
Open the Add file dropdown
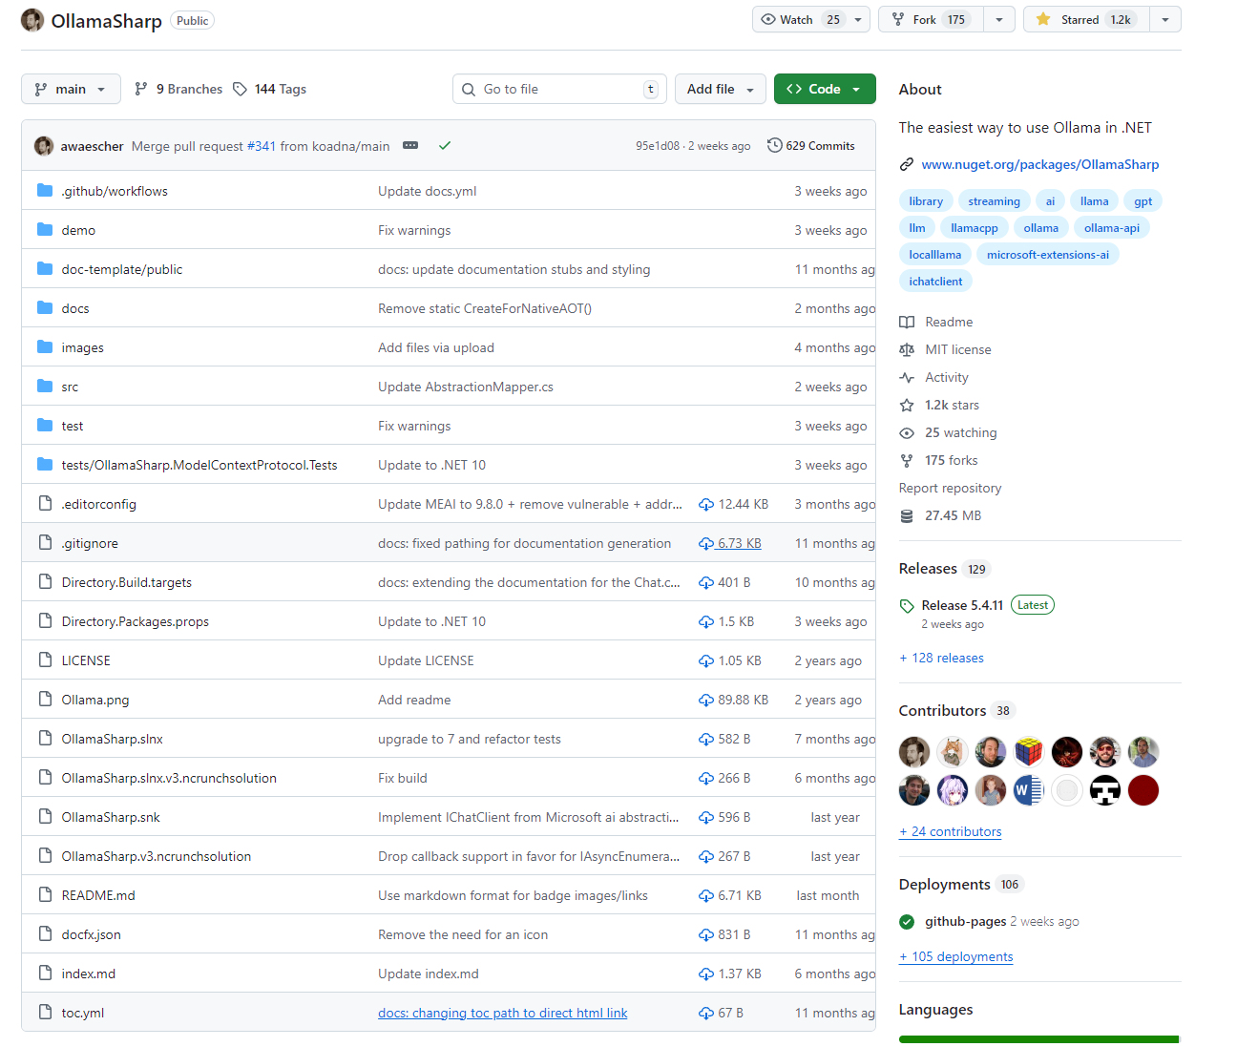click(721, 89)
